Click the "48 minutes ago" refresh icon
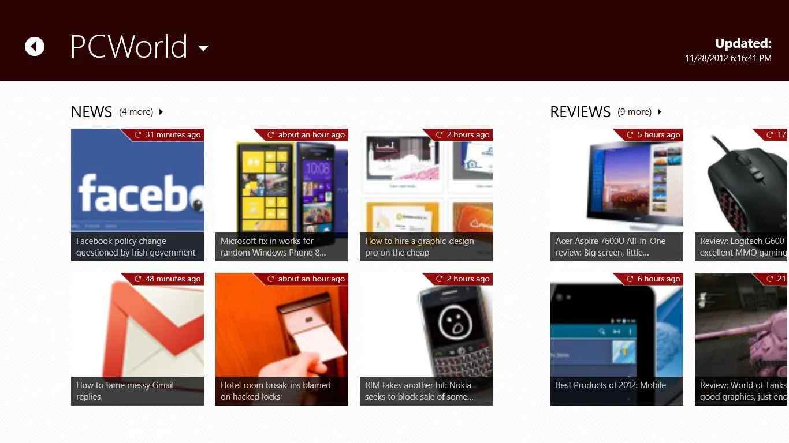789x443 pixels. click(x=137, y=279)
